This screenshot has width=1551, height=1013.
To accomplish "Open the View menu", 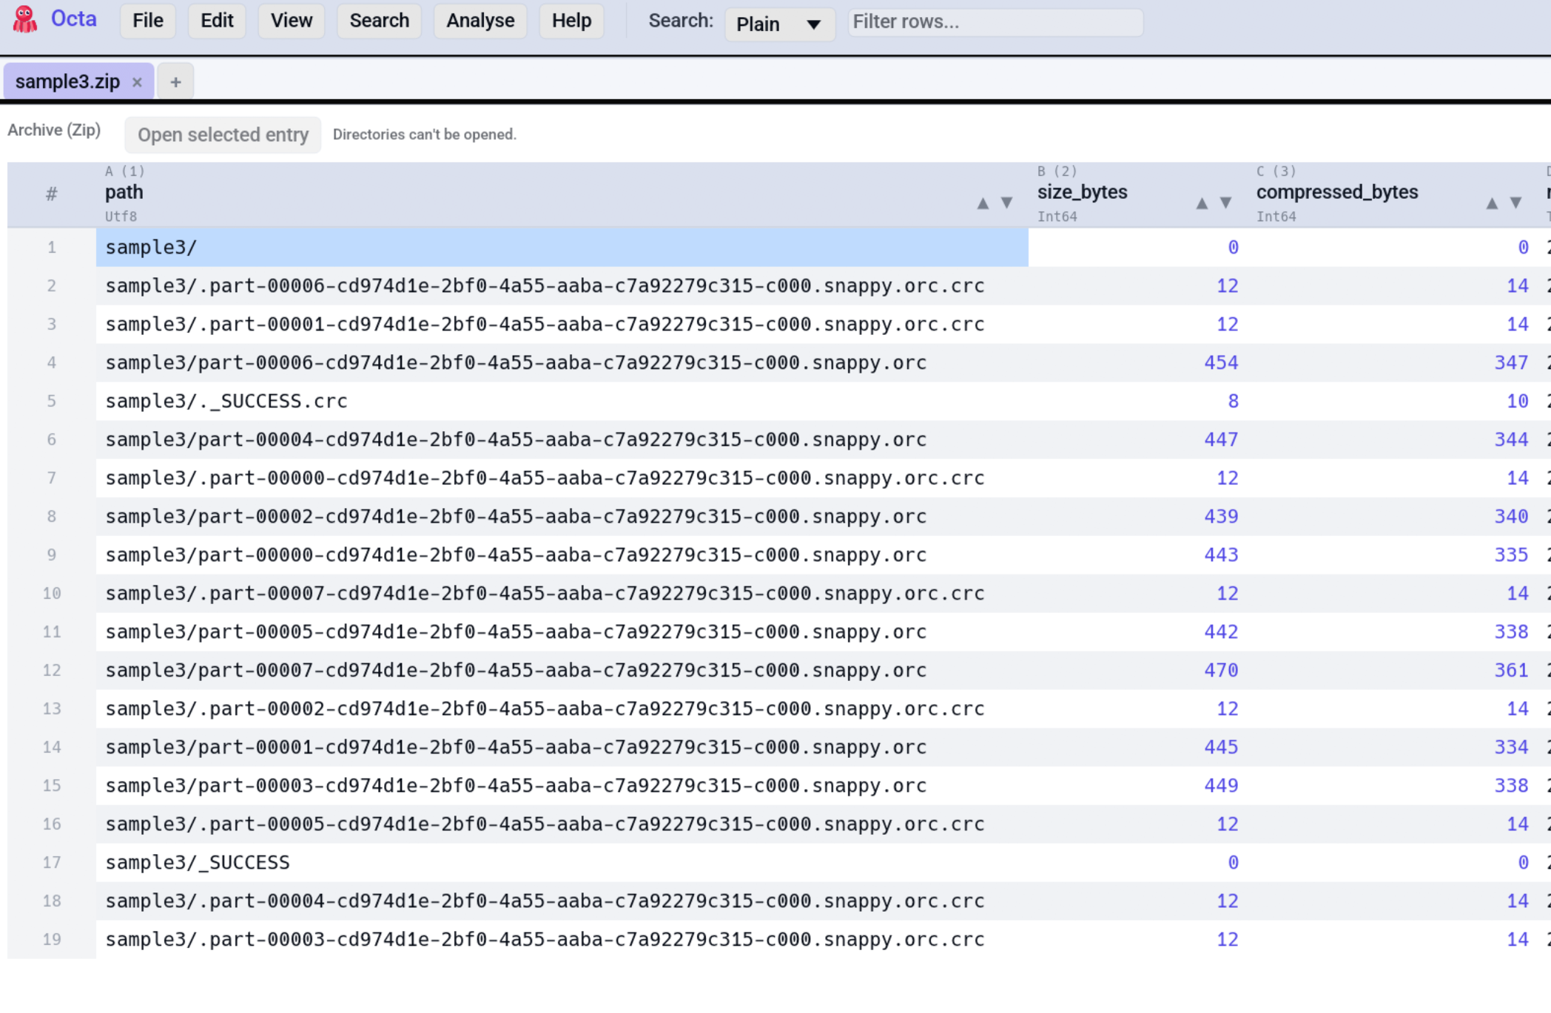I will click(292, 21).
